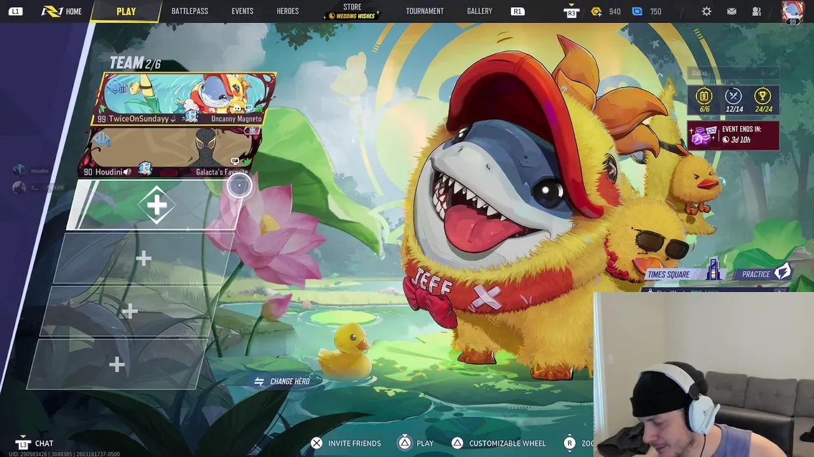Add player to sixth team slot

click(x=116, y=364)
